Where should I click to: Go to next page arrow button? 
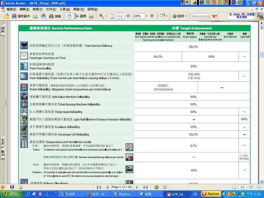click(x=137, y=187)
